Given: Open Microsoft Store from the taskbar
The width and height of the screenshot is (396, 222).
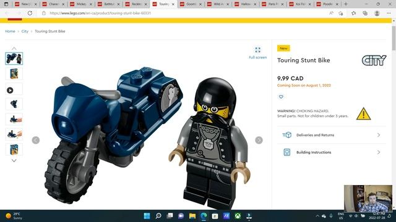Looking at the screenshot, I should click(215, 216).
